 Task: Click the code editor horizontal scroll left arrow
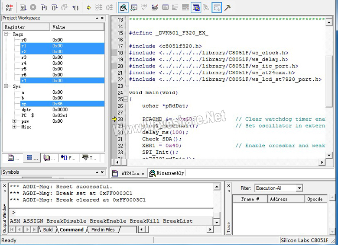(x=117, y=162)
